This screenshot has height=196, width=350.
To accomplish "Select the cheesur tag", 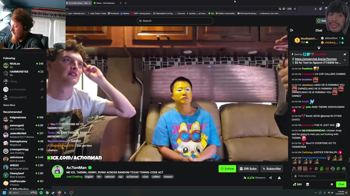I will tap(168, 177).
